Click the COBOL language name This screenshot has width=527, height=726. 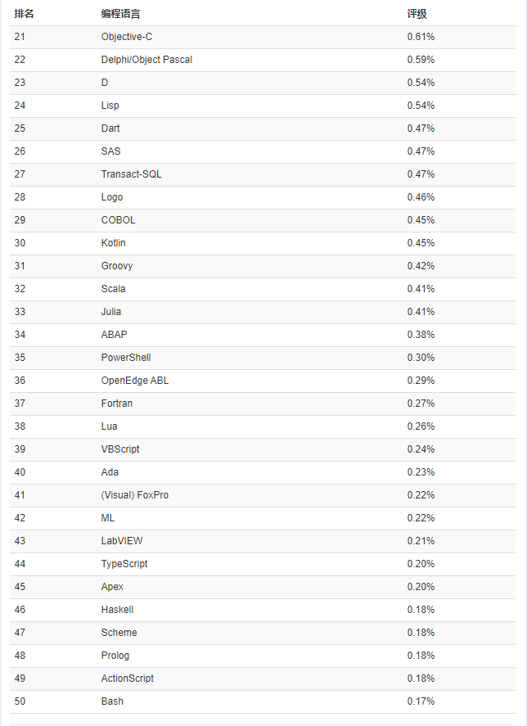click(118, 220)
